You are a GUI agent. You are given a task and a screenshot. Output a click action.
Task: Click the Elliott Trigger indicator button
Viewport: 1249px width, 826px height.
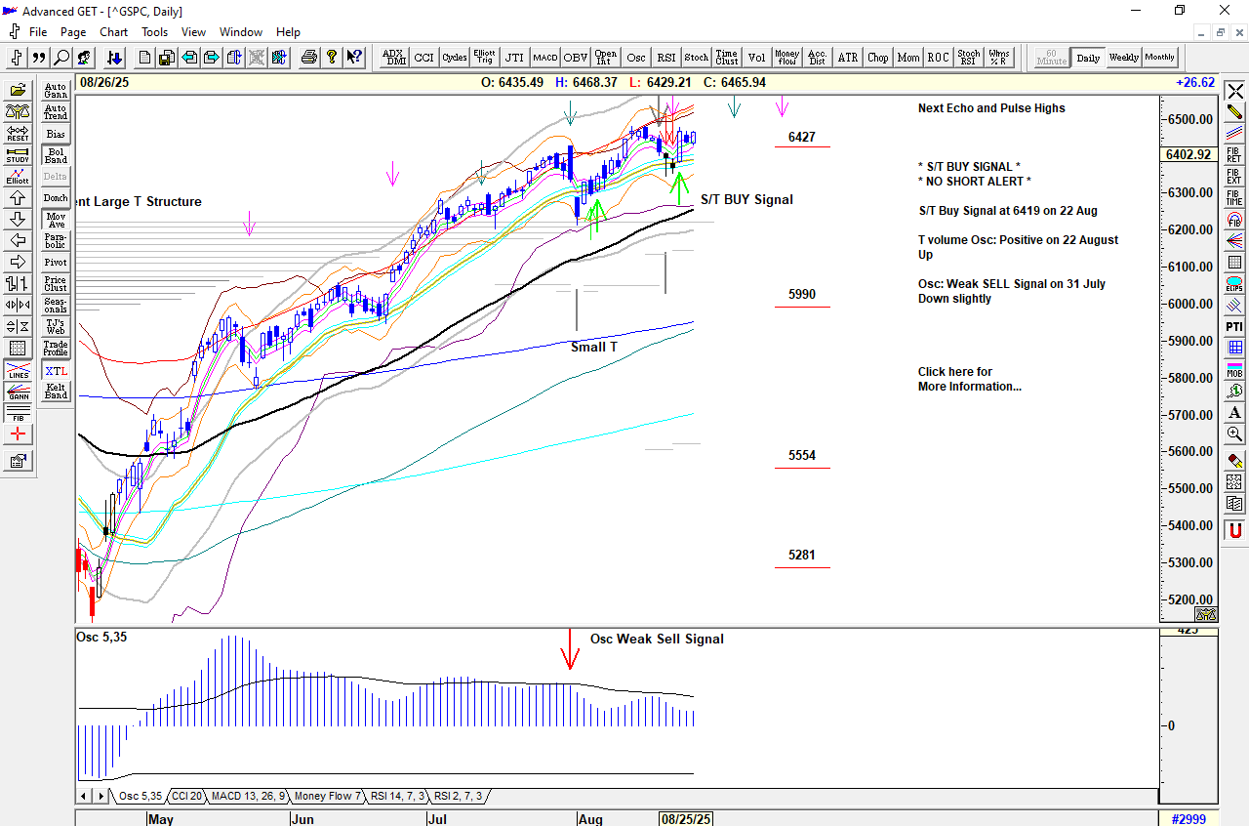(x=484, y=58)
